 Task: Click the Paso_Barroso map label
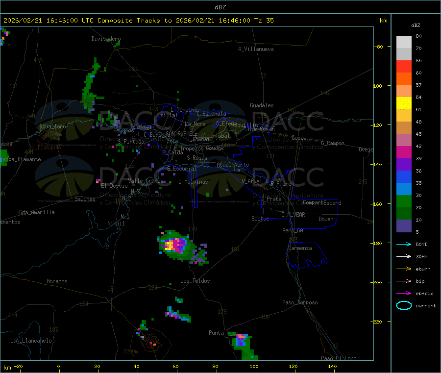(x=300, y=302)
